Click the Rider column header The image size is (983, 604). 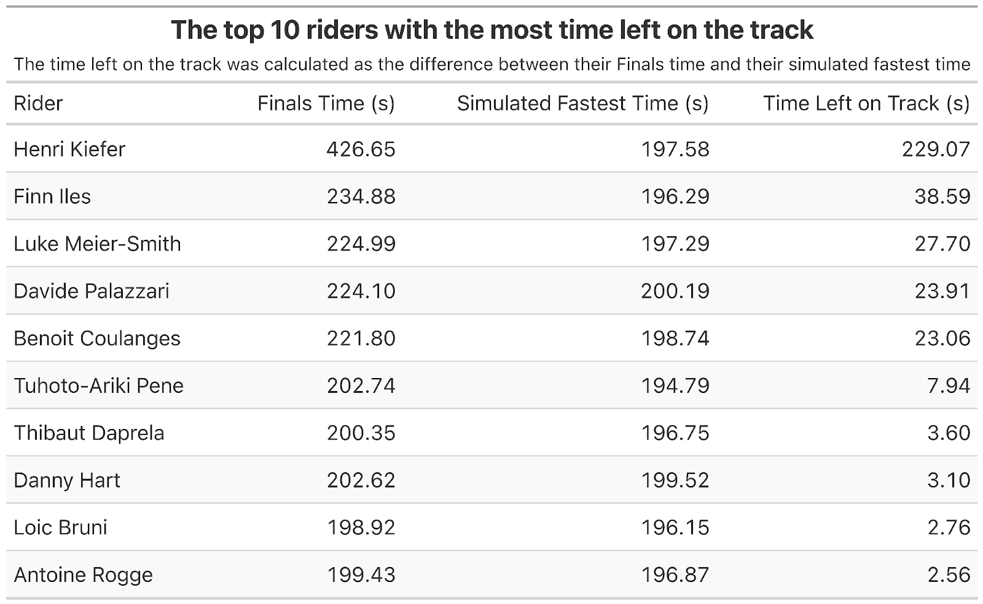pyautogui.click(x=38, y=104)
